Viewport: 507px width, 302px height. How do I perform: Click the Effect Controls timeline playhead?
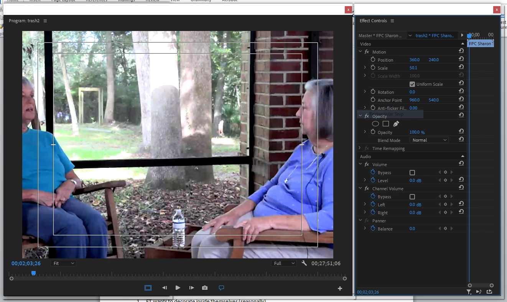click(469, 36)
